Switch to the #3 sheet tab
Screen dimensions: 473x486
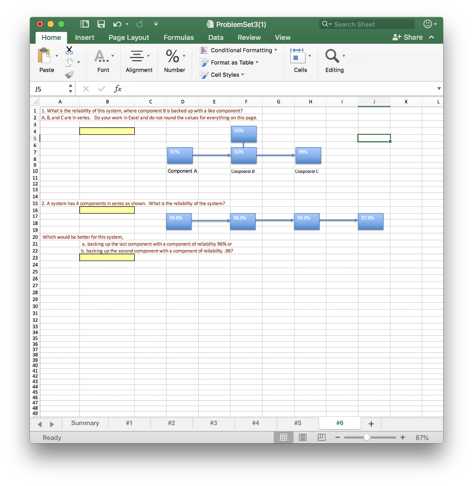213,423
